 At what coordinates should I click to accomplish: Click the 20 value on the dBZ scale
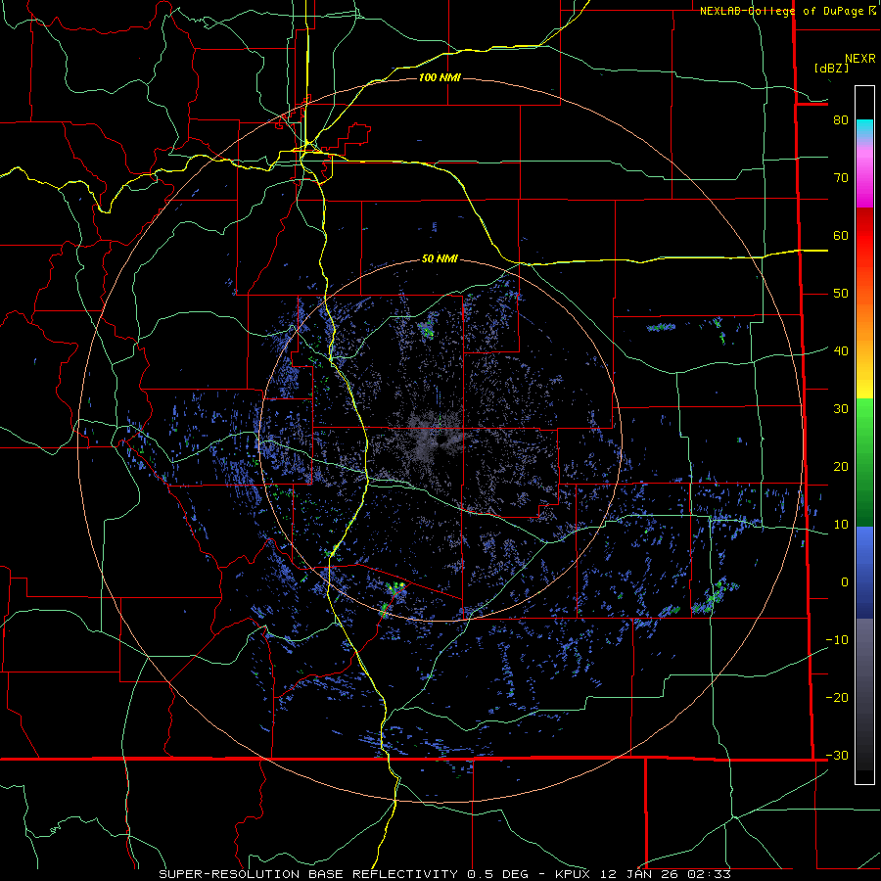coord(841,466)
